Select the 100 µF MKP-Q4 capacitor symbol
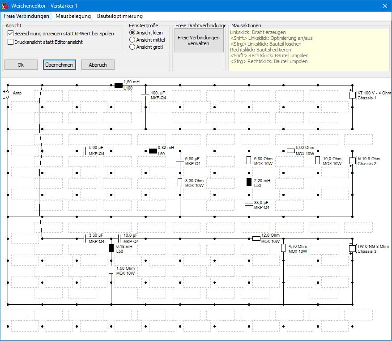 pos(145,95)
